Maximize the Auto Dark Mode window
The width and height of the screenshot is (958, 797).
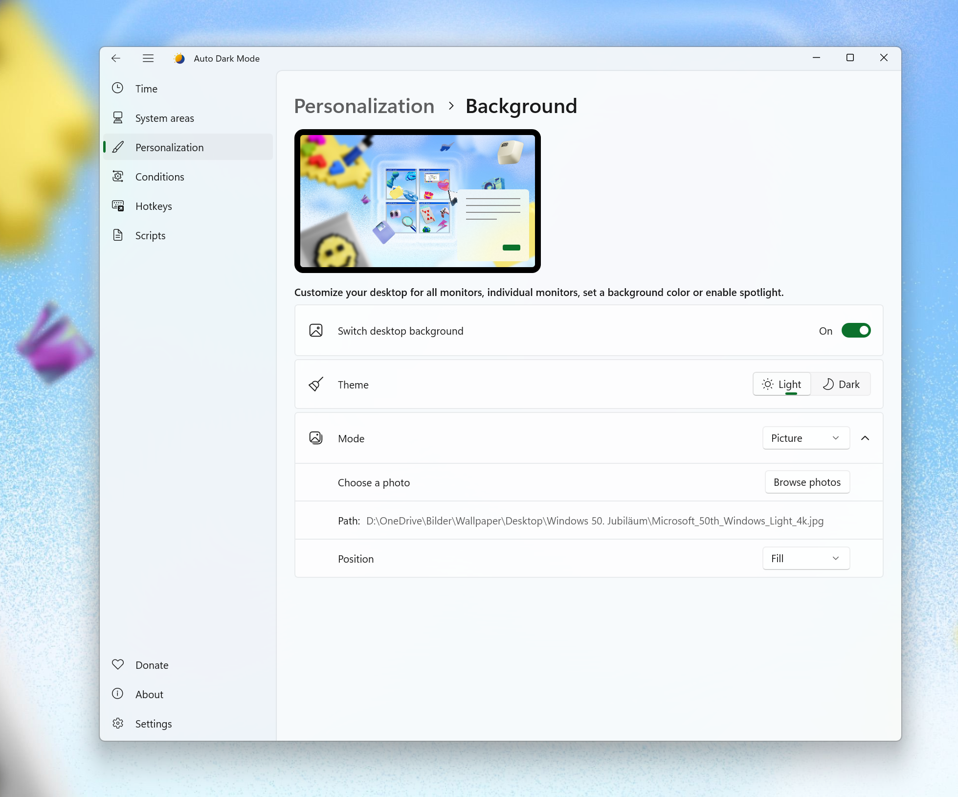(850, 58)
